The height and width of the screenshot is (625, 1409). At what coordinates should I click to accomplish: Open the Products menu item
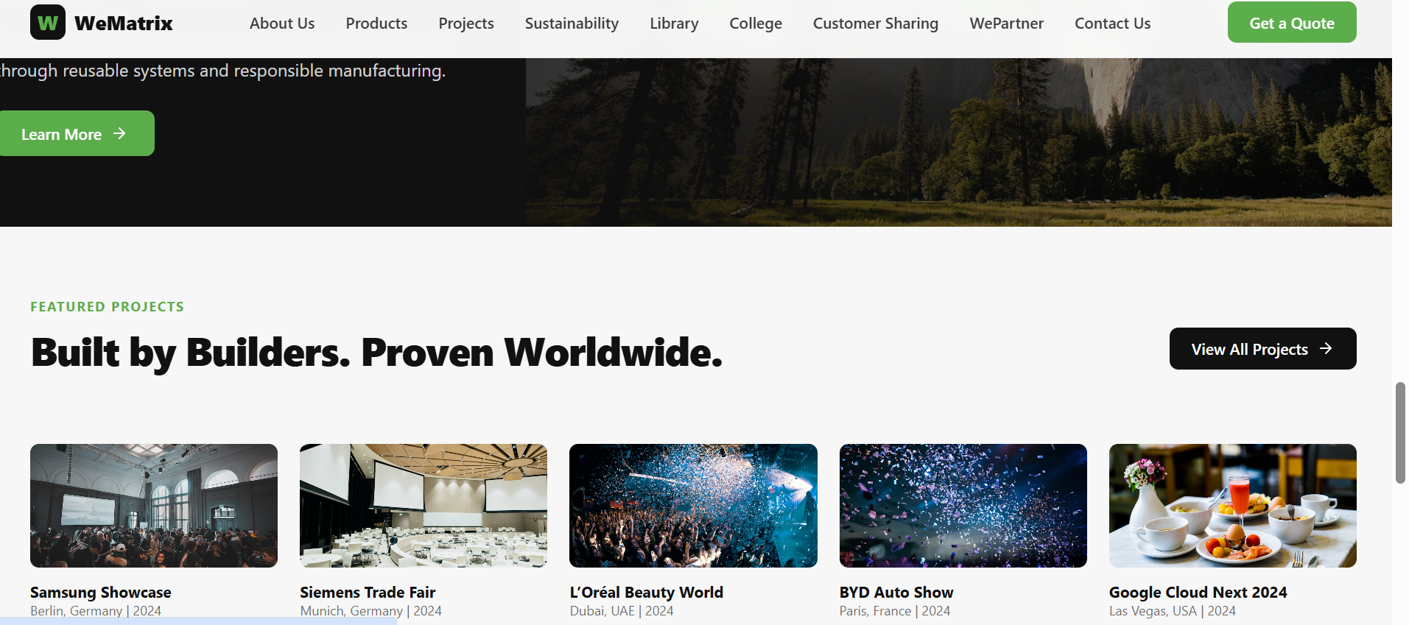pyautogui.click(x=376, y=24)
